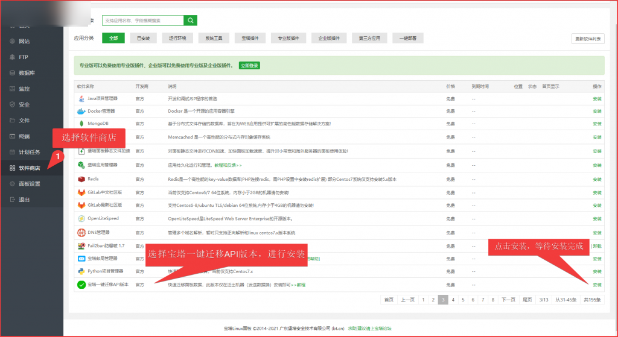Click the GitLab最新社区版 fox icon
The image size is (618, 337).
pyautogui.click(x=81, y=206)
